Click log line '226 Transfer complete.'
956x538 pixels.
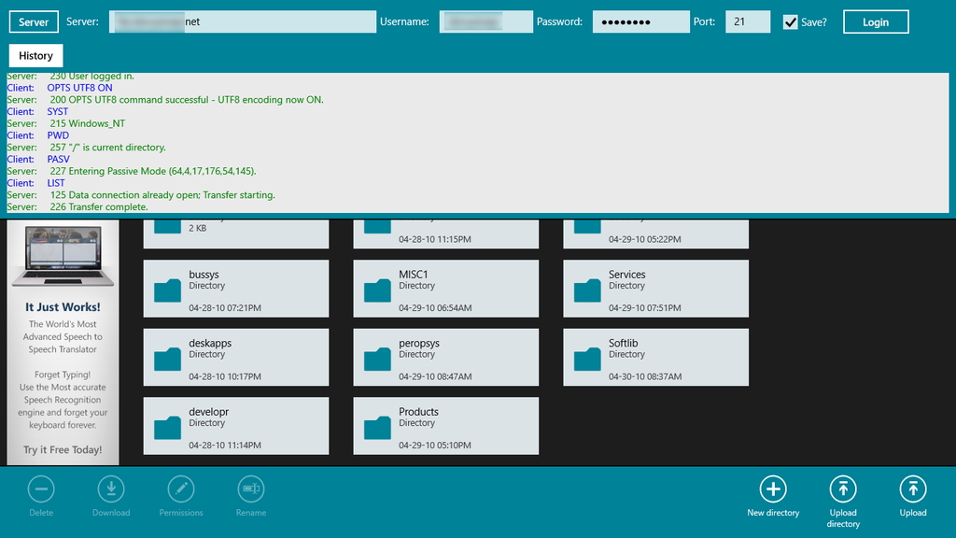[x=99, y=206]
